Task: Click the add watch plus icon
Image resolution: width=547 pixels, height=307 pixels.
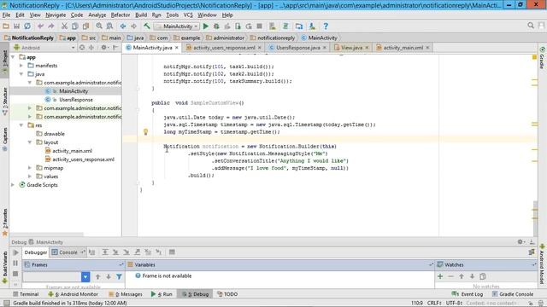Action: click(x=440, y=276)
